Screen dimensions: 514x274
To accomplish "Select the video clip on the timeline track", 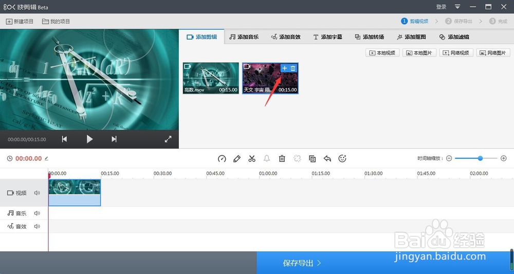I will click(x=75, y=193).
